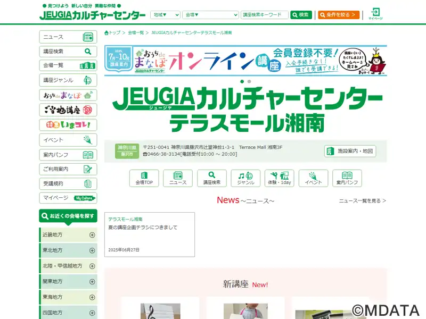Image resolution: width=426 pixels, height=319 pixels.
Task: Focus the 講座検索キーワード input field
Action: point(264,15)
